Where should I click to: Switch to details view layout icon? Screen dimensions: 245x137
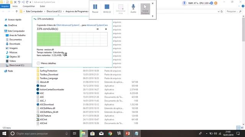click(238, 128)
